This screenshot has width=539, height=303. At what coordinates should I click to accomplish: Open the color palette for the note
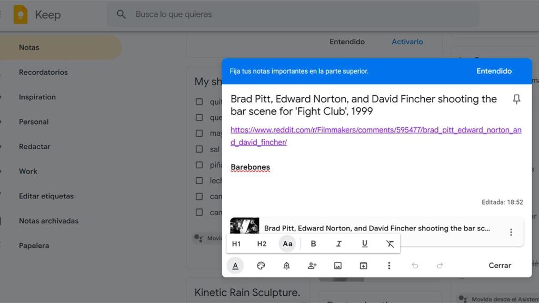coord(261,266)
